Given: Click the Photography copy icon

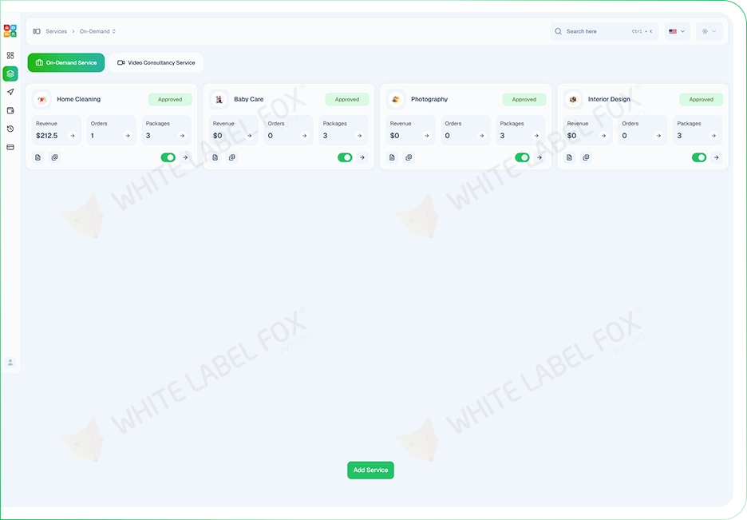Looking at the screenshot, I should pos(409,157).
